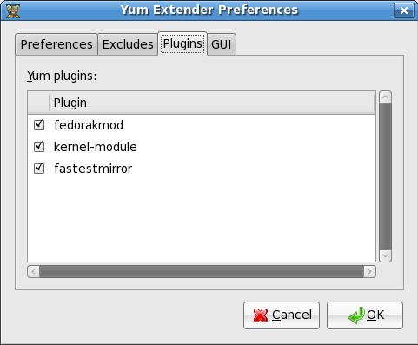Click the horizontal scrollbar left arrow
The height and width of the screenshot is (345, 418).
(34, 272)
